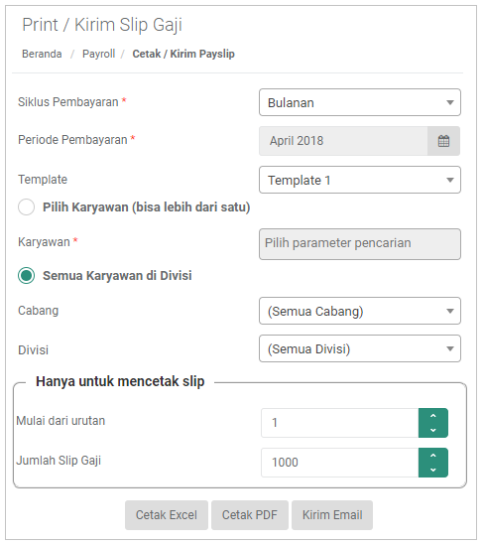Expand the Template 1 dropdown
This screenshot has height=545, width=484.
[360, 180]
